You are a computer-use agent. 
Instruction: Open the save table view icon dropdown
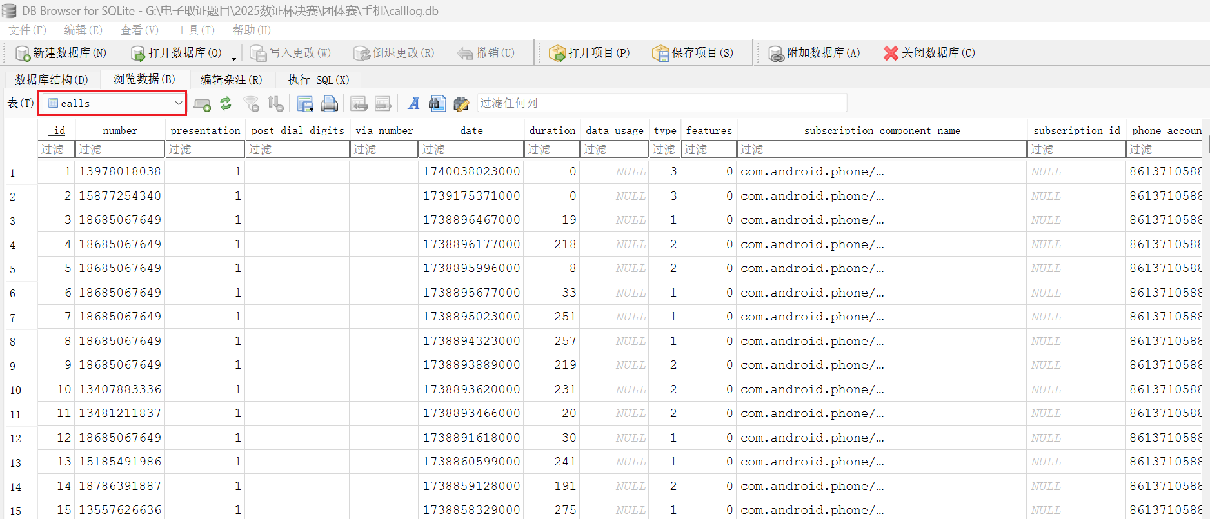tap(305, 103)
